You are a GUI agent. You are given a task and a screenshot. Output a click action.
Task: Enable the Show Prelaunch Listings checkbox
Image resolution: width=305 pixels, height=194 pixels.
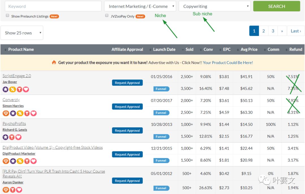pyautogui.click(x=7, y=15)
